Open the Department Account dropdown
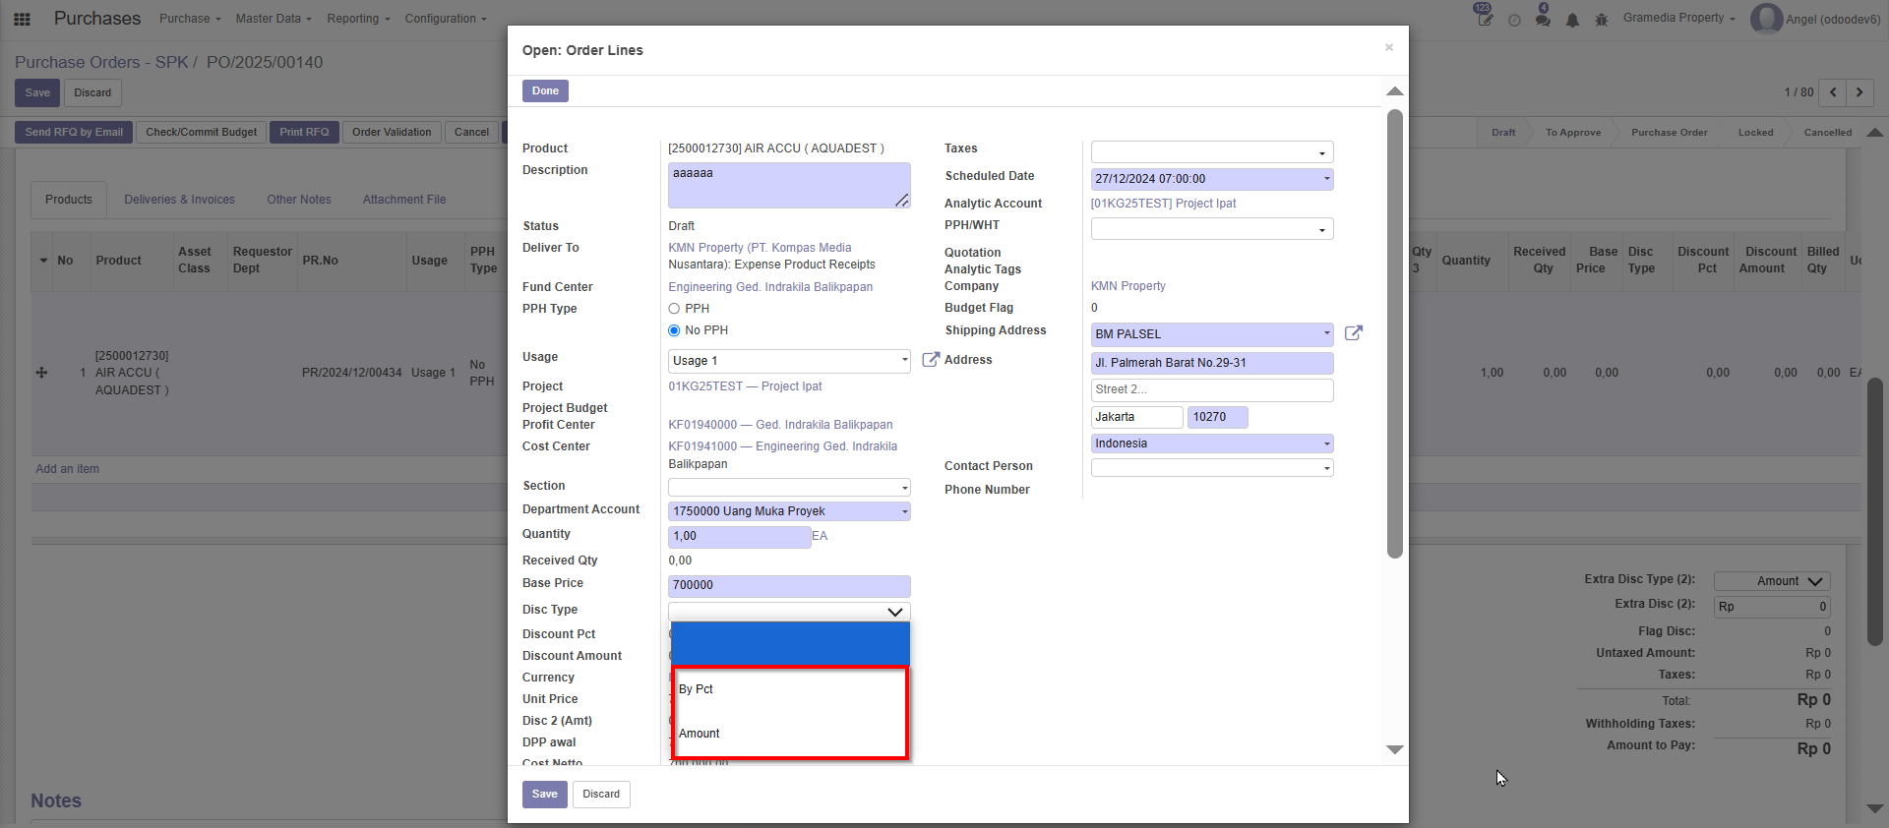1889x828 pixels. (789, 511)
